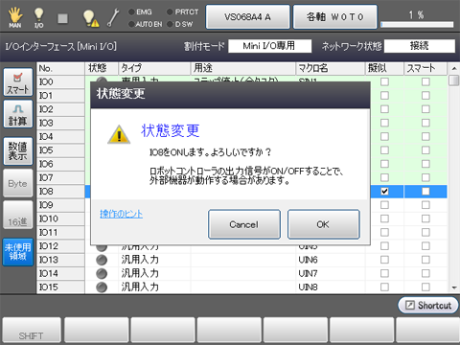Click the Byte side button
The width and height of the screenshot is (460, 345).
point(18,183)
